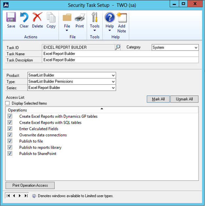205x206 pixels.
Task: Go to the first record
Action: (x=8, y=196)
